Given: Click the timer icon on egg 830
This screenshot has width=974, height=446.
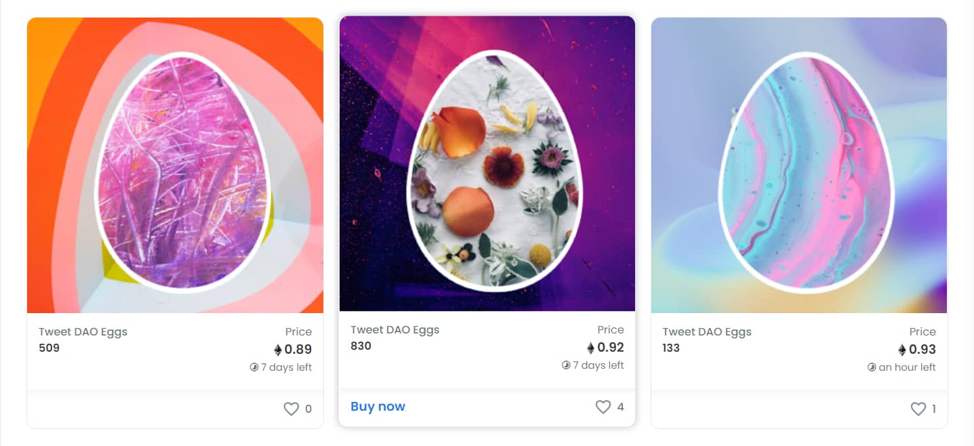Looking at the screenshot, I should pos(566,365).
